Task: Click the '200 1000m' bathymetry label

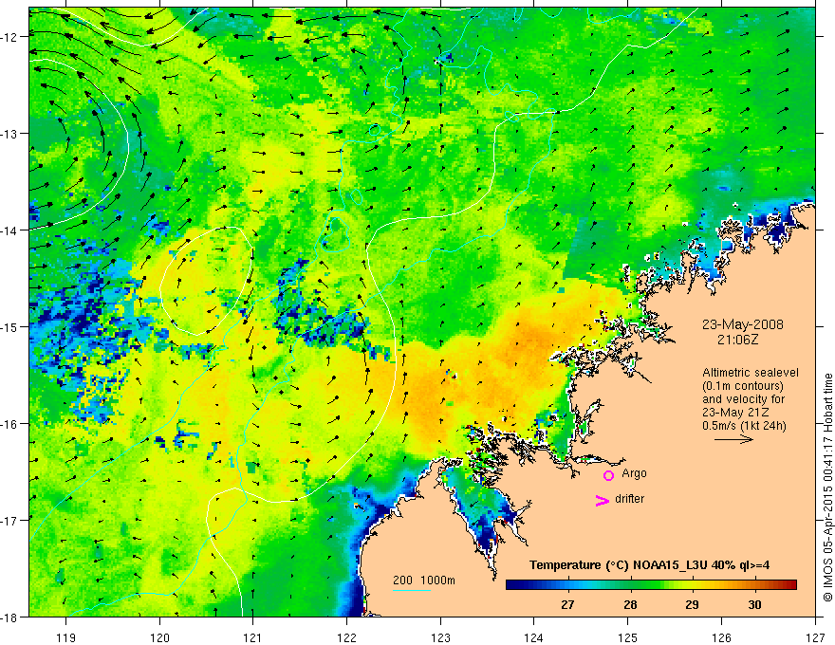Action: [x=424, y=580]
